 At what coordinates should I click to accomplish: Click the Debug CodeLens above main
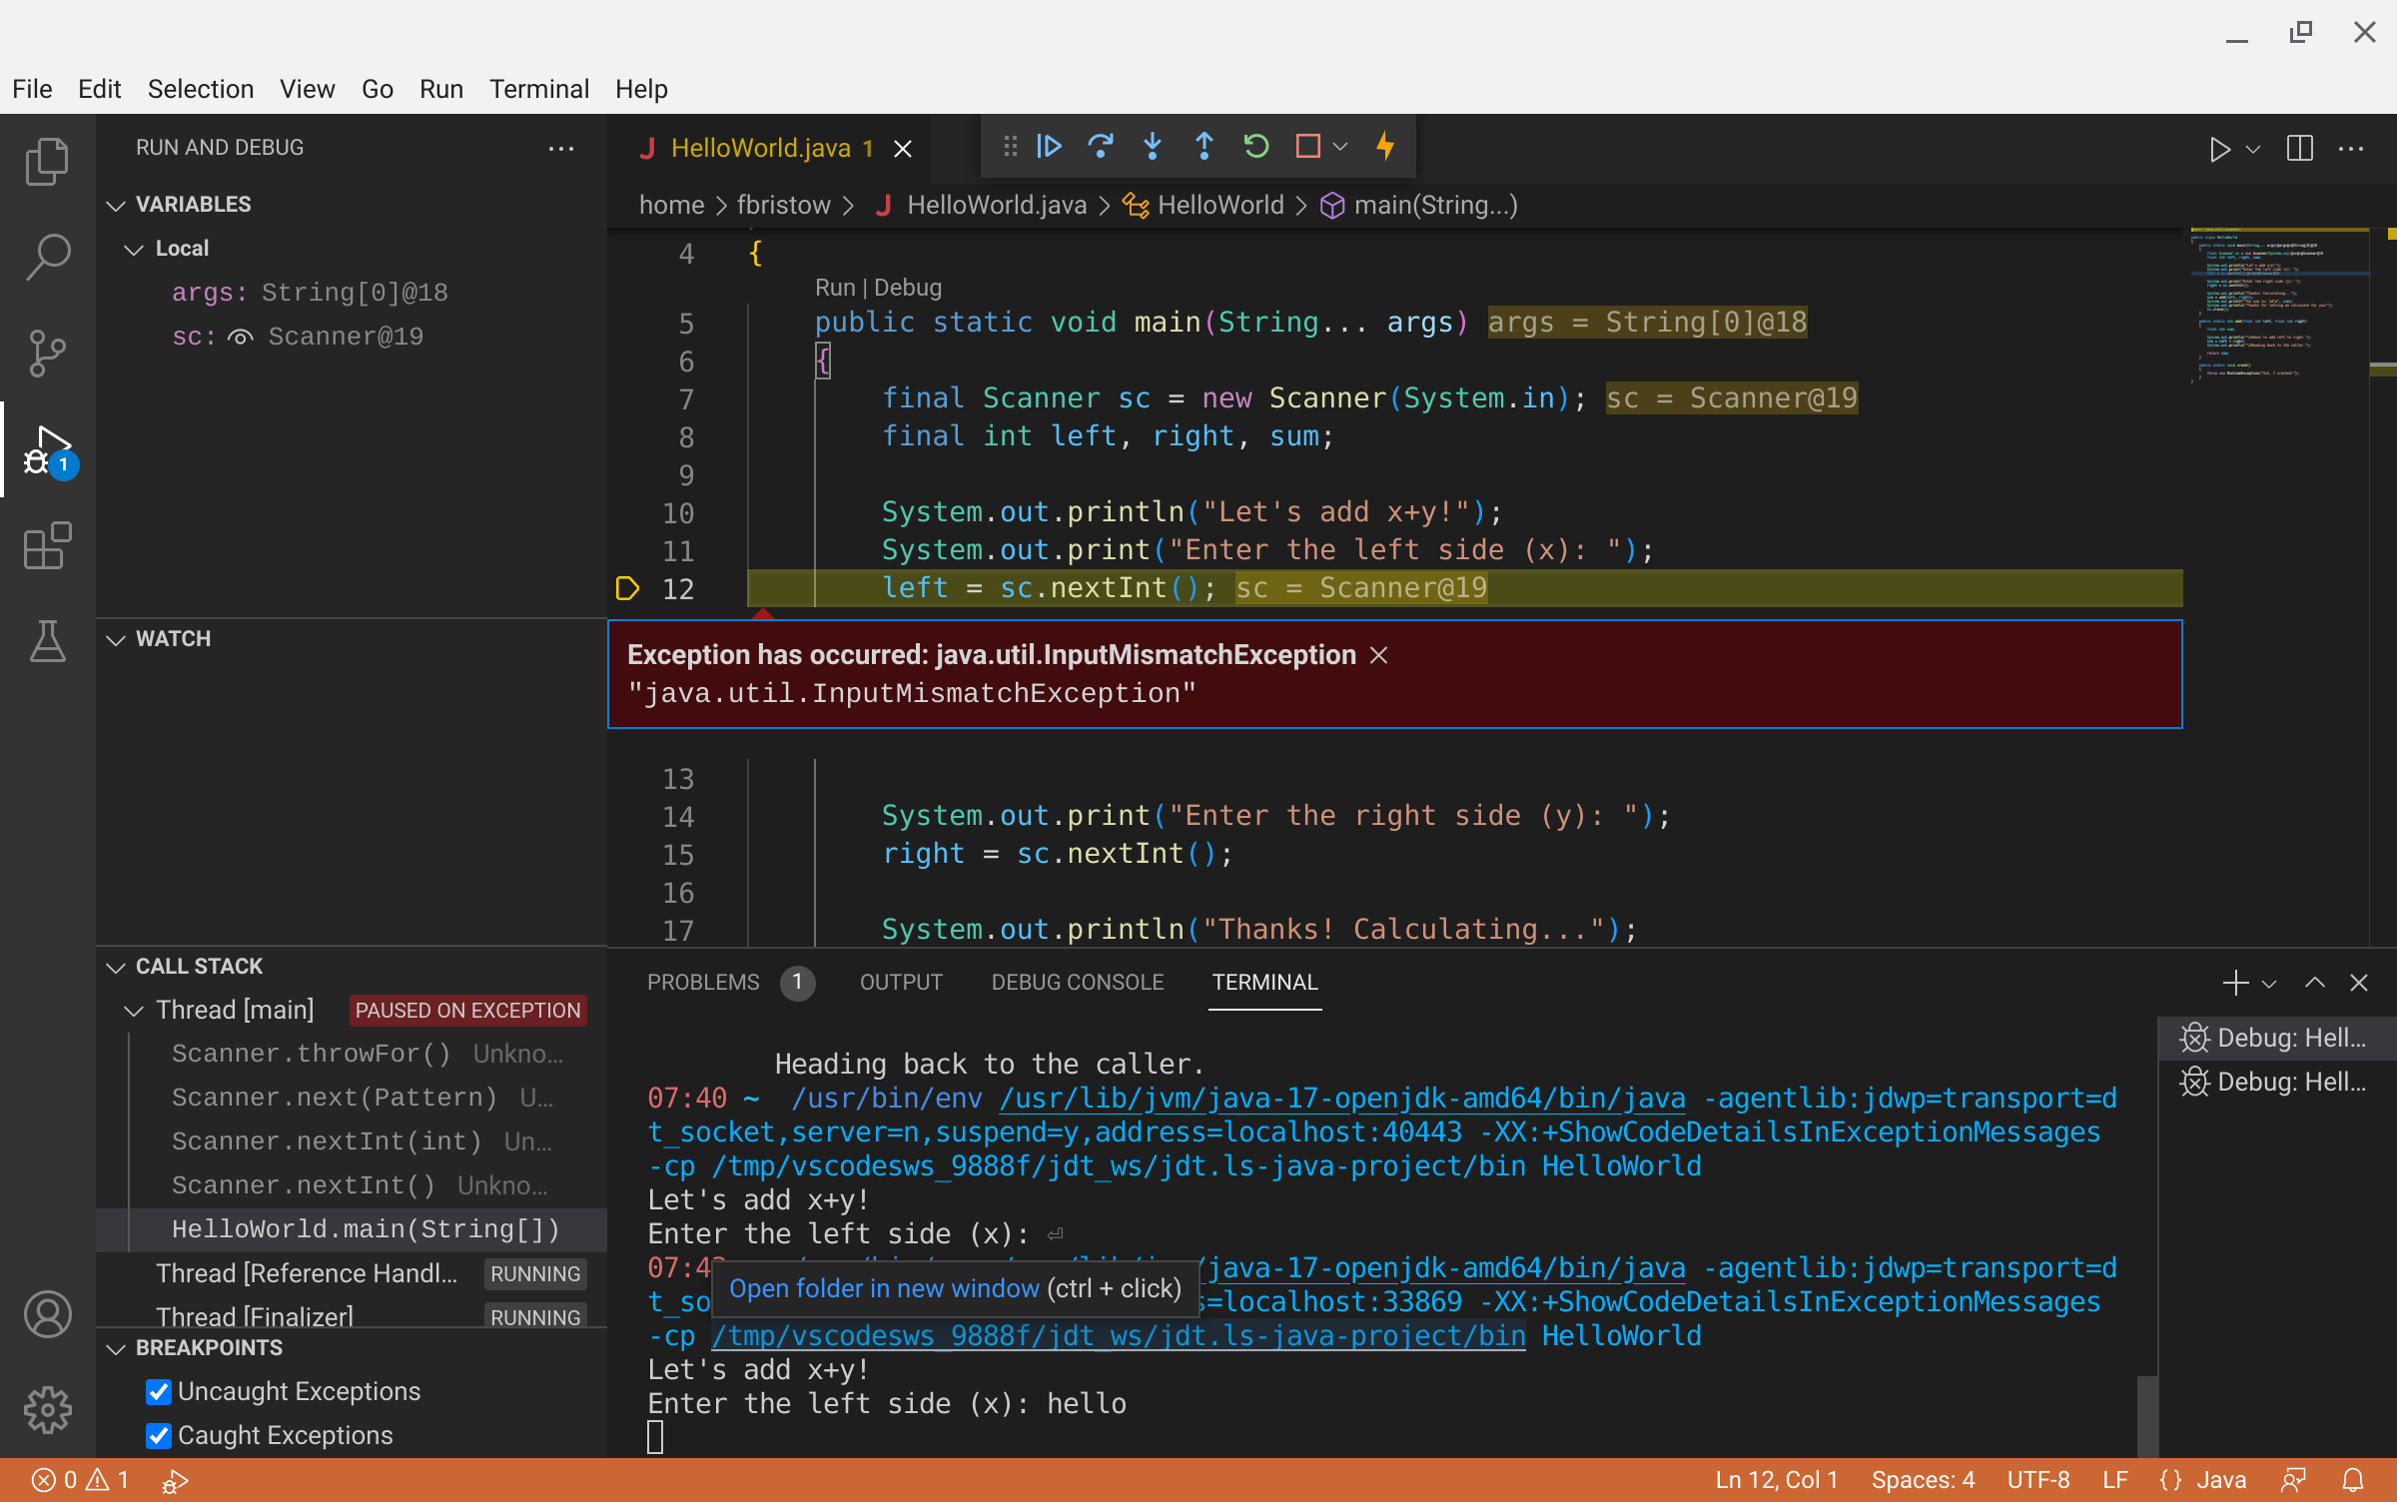click(x=907, y=288)
